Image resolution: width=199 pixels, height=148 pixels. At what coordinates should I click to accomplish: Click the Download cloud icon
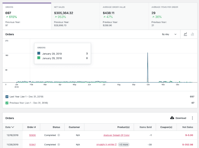[x=172, y=118]
